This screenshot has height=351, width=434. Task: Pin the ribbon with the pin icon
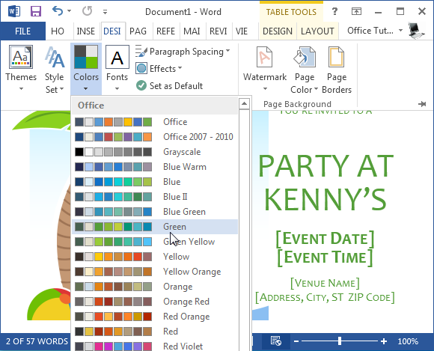(422, 104)
